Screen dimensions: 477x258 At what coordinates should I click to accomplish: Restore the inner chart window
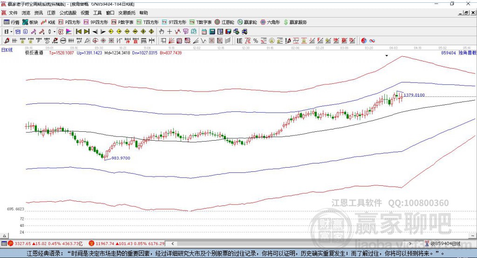pyautogui.click(x=466, y=13)
